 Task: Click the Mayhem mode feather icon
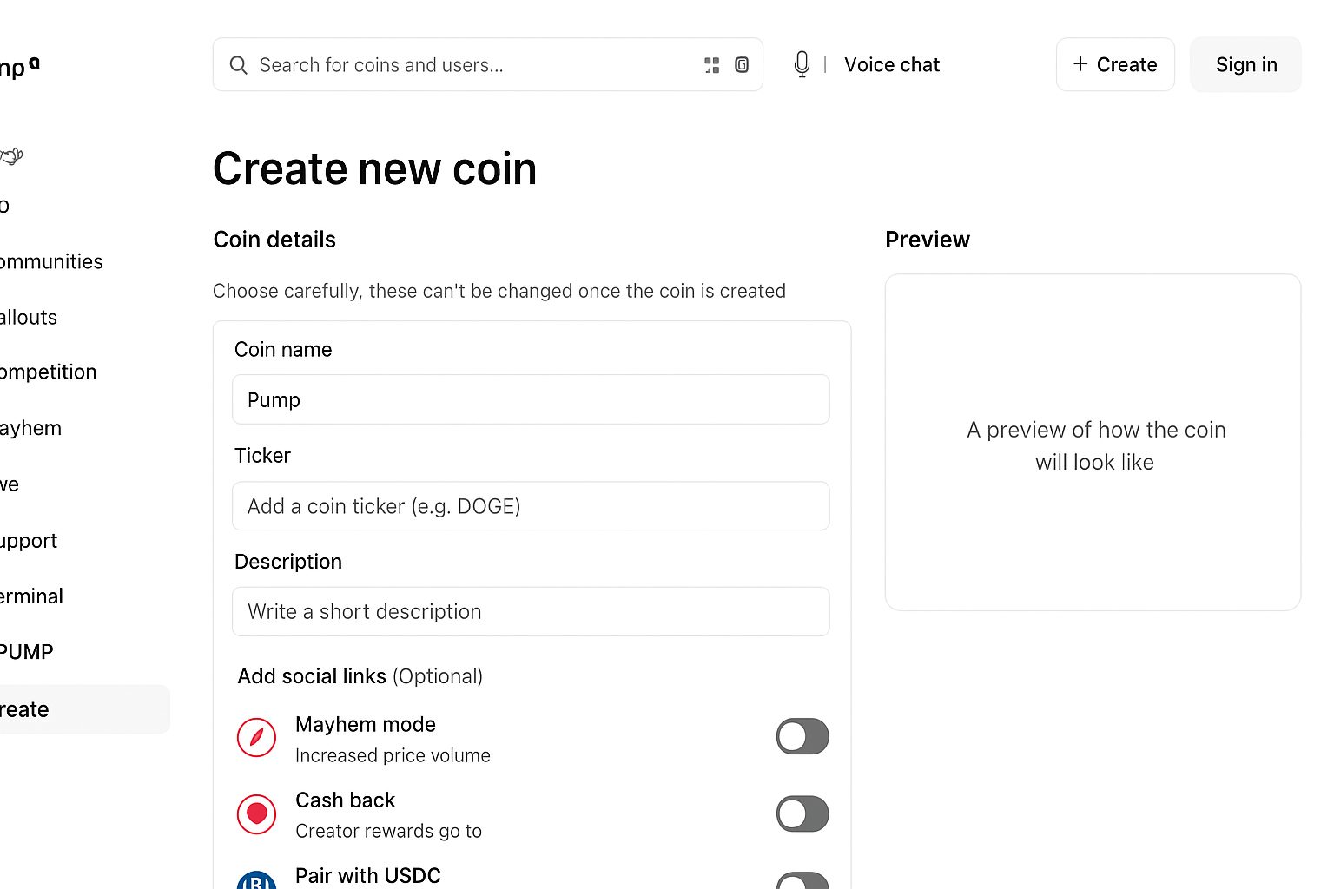[257, 738]
